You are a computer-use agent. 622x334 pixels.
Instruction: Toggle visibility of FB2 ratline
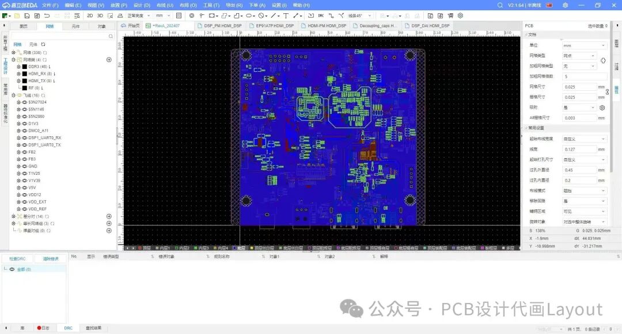coord(25,152)
